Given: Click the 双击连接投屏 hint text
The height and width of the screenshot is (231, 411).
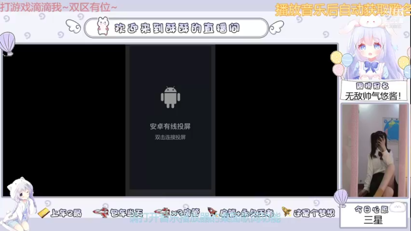Looking at the screenshot, I should pos(171,137).
